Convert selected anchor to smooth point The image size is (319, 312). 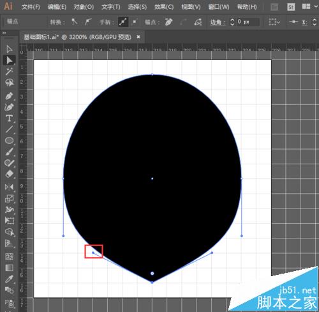88,22
